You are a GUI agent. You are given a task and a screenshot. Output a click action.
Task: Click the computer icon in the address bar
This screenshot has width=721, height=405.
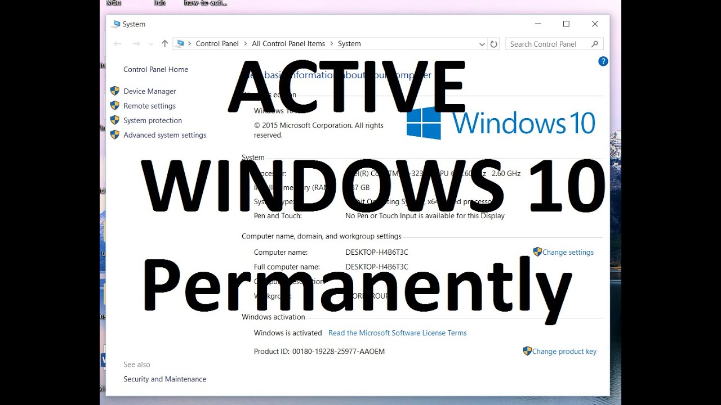(180, 43)
